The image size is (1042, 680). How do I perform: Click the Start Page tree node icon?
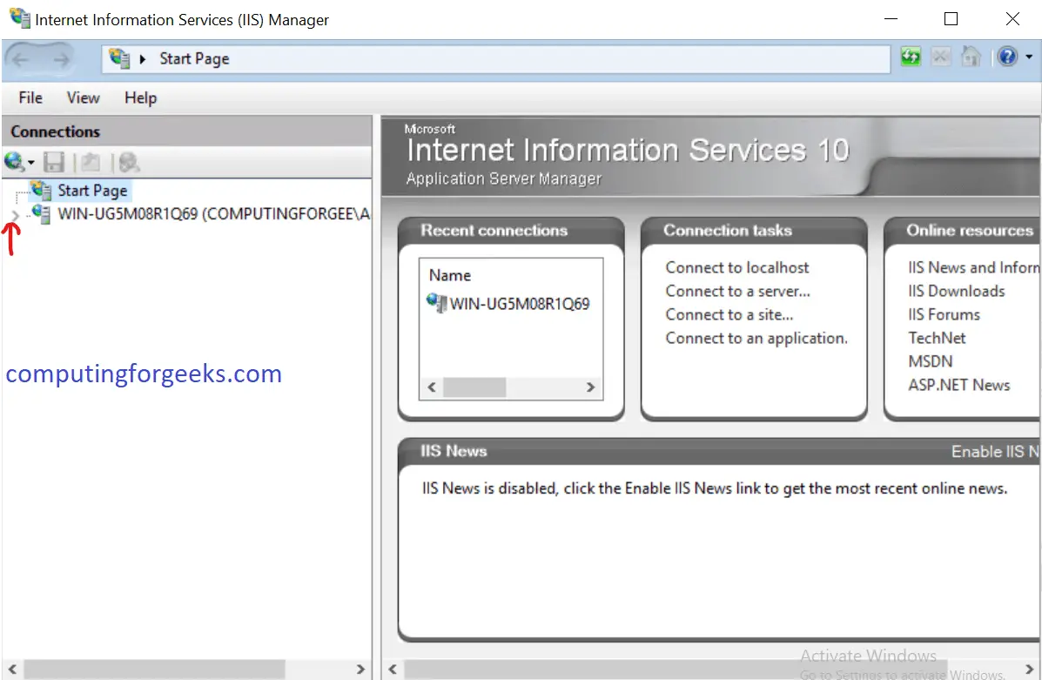pos(41,190)
